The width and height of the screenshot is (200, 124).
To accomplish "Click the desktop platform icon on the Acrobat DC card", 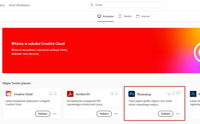I will tap(112, 93).
